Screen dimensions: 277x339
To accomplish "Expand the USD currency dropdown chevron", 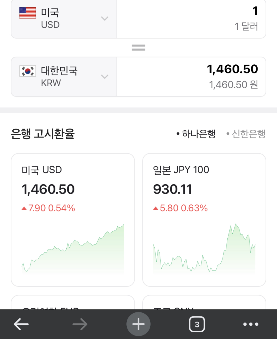I will [x=104, y=19].
